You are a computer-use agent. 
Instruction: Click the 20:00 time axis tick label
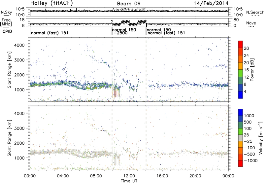click(195, 176)
